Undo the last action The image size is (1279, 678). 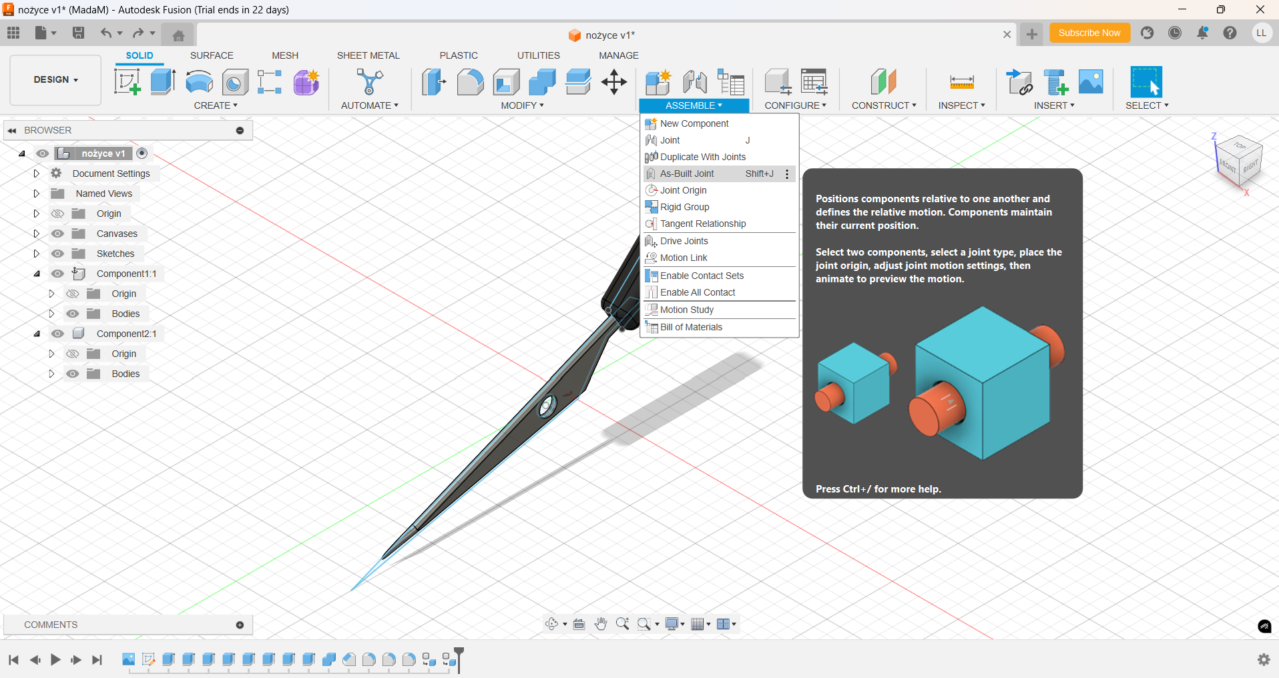tap(105, 33)
